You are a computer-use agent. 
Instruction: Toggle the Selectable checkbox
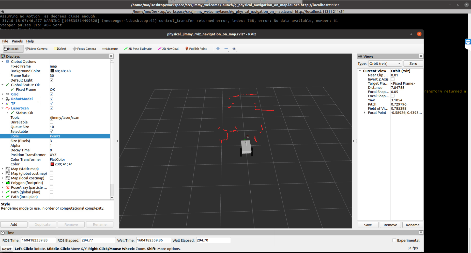tap(52, 132)
